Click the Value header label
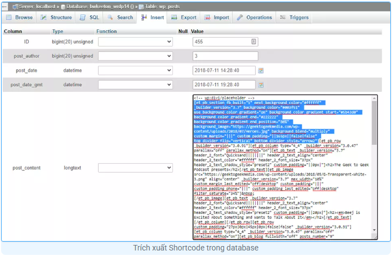The width and height of the screenshot is (392, 256). tap(197, 32)
